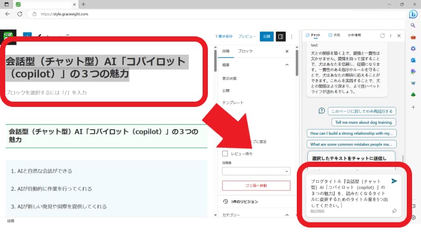Click the このページに対してのみ suggestion chip

(362, 111)
